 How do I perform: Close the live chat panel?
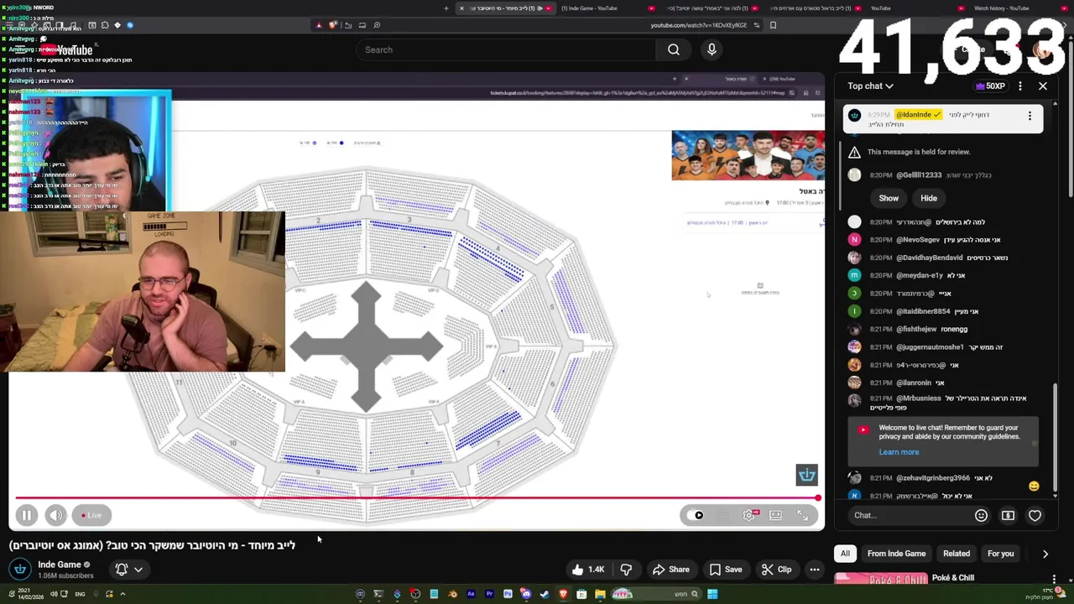click(x=1043, y=86)
